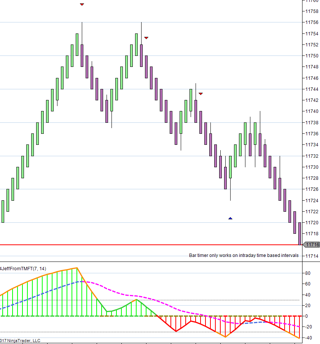Select the current price marker 11716

[311, 245]
